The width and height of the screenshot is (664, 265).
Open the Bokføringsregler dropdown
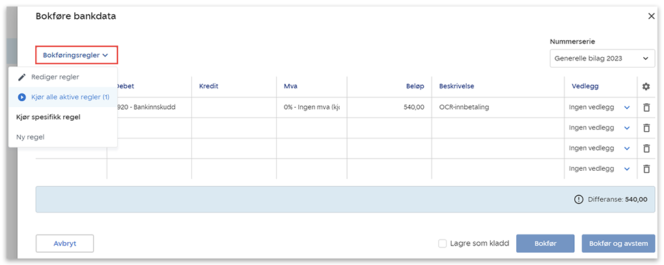[76, 55]
